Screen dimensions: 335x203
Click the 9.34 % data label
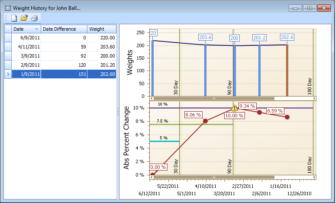coord(247,106)
